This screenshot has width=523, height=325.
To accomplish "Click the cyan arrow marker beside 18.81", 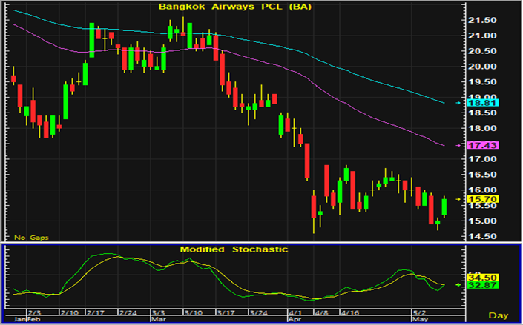I will 458,103.
